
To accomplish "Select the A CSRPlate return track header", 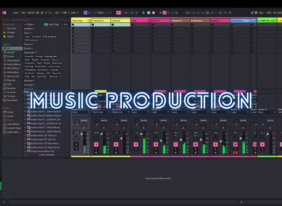I will click(x=267, y=21).
